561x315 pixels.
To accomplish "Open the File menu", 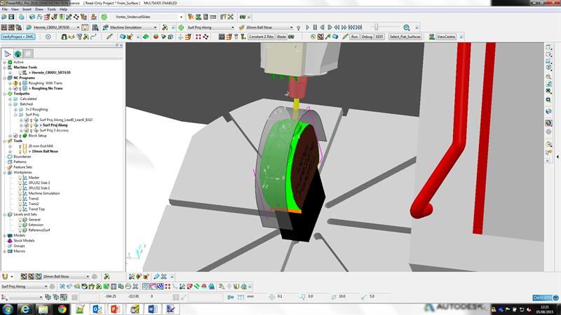I will point(5,9).
